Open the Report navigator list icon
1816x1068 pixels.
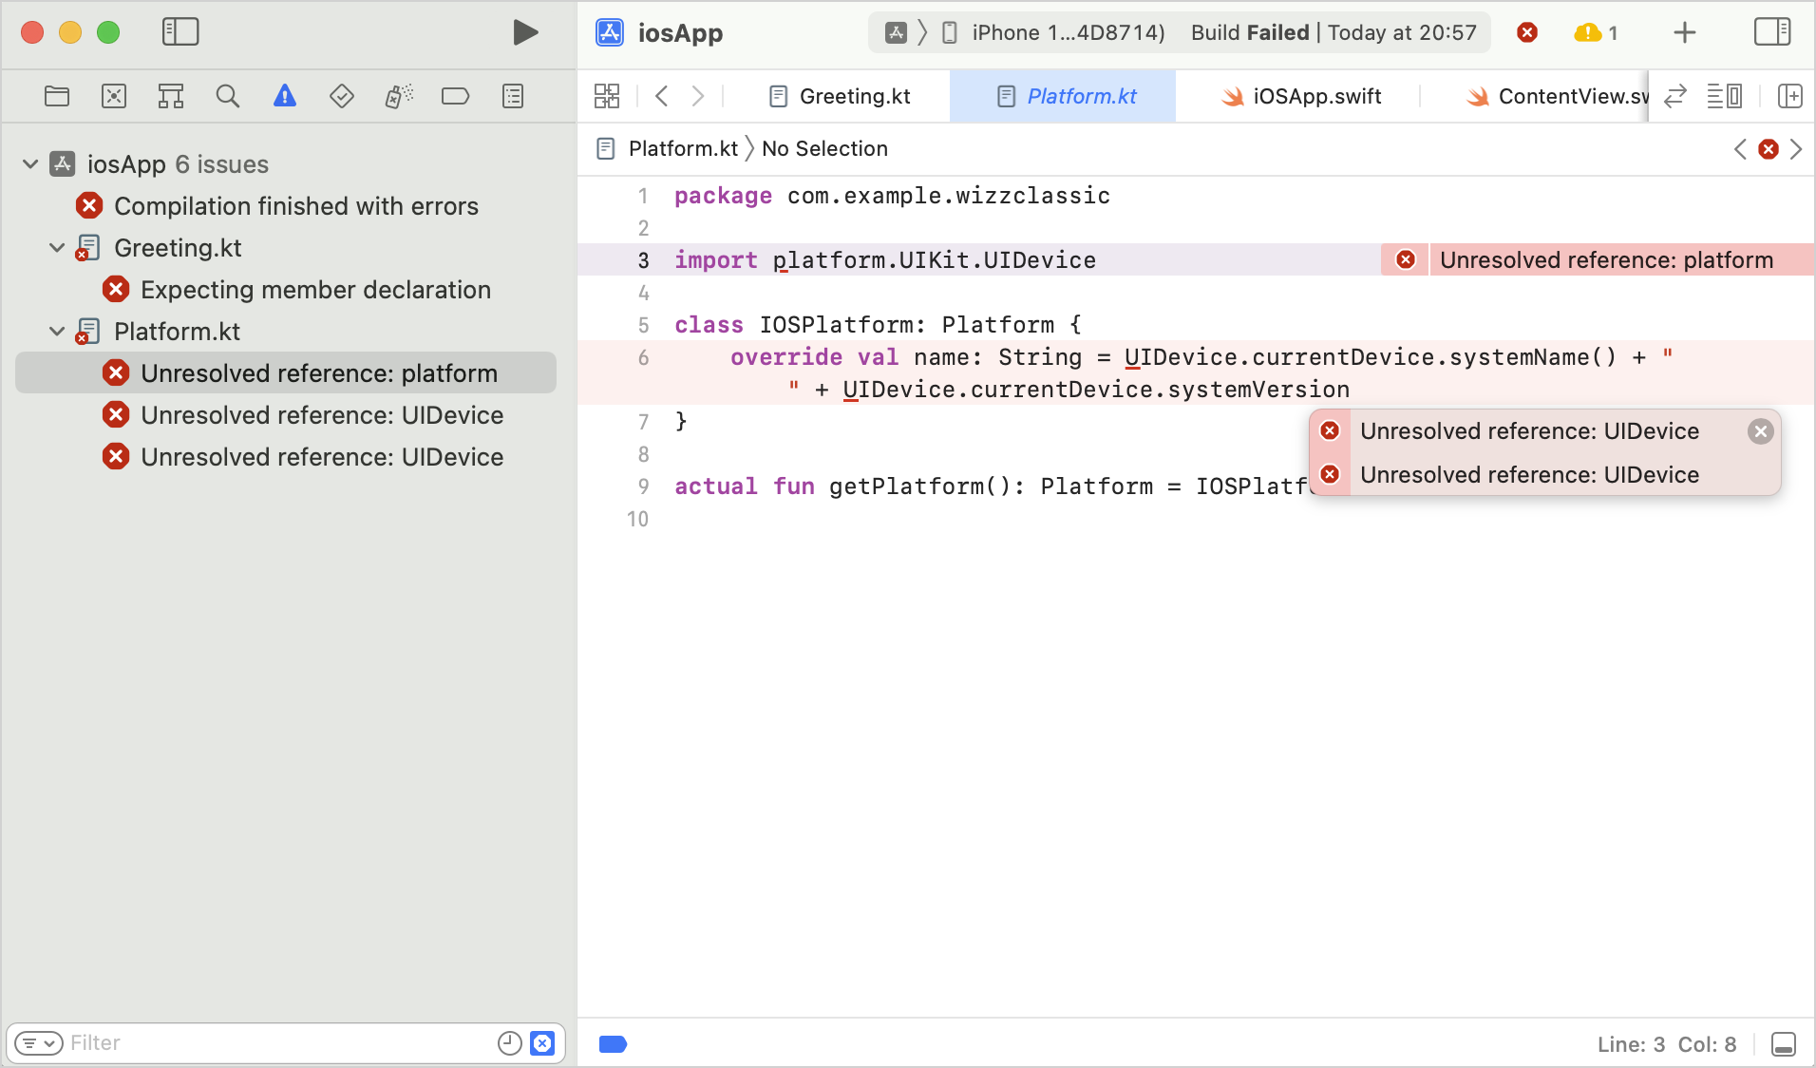511,95
